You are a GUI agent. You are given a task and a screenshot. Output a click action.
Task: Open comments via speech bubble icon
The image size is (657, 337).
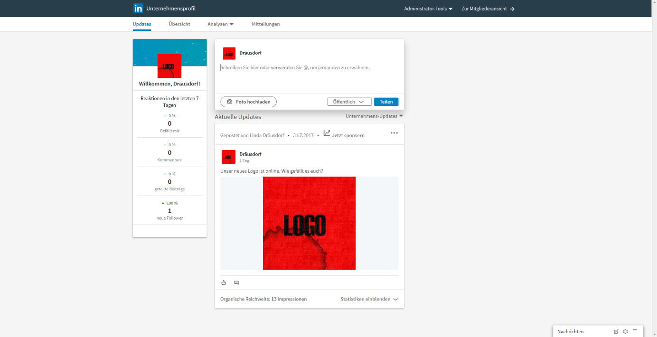237,282
